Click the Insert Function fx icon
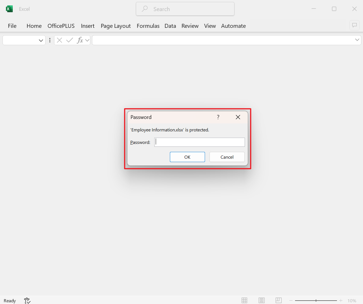This screenshot has width=363, height=304. (80, 40)
